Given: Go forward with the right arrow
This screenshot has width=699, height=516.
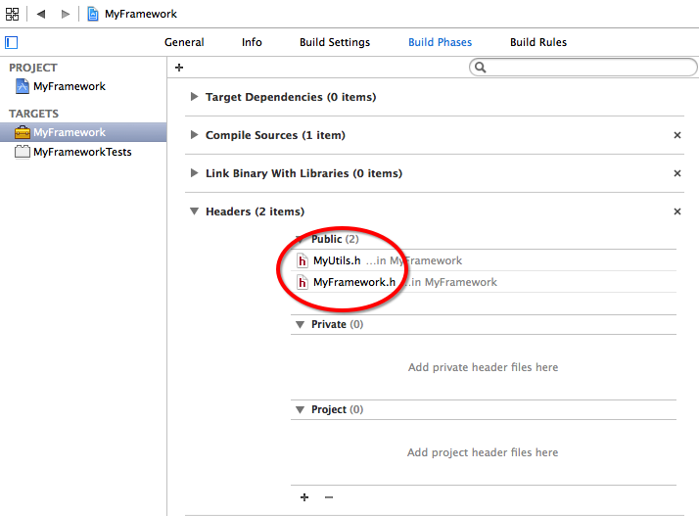Looking at the screenshot, I should pos(65,14).
